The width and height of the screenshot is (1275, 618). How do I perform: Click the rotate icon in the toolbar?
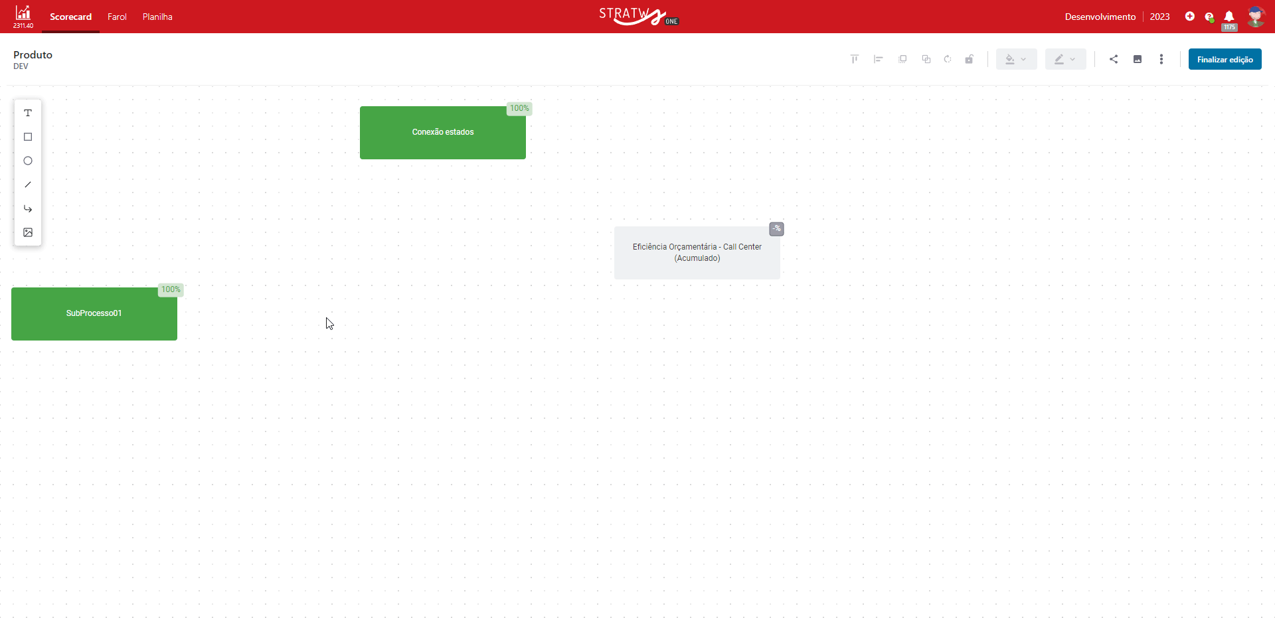(948, 59)
